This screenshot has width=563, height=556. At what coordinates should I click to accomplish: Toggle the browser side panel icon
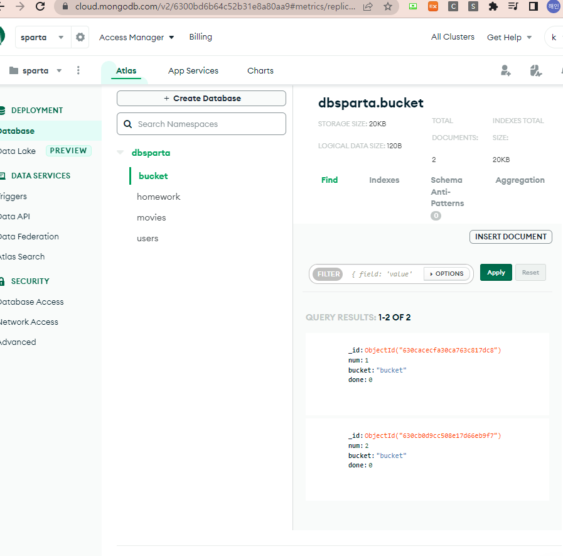point(534,6)
